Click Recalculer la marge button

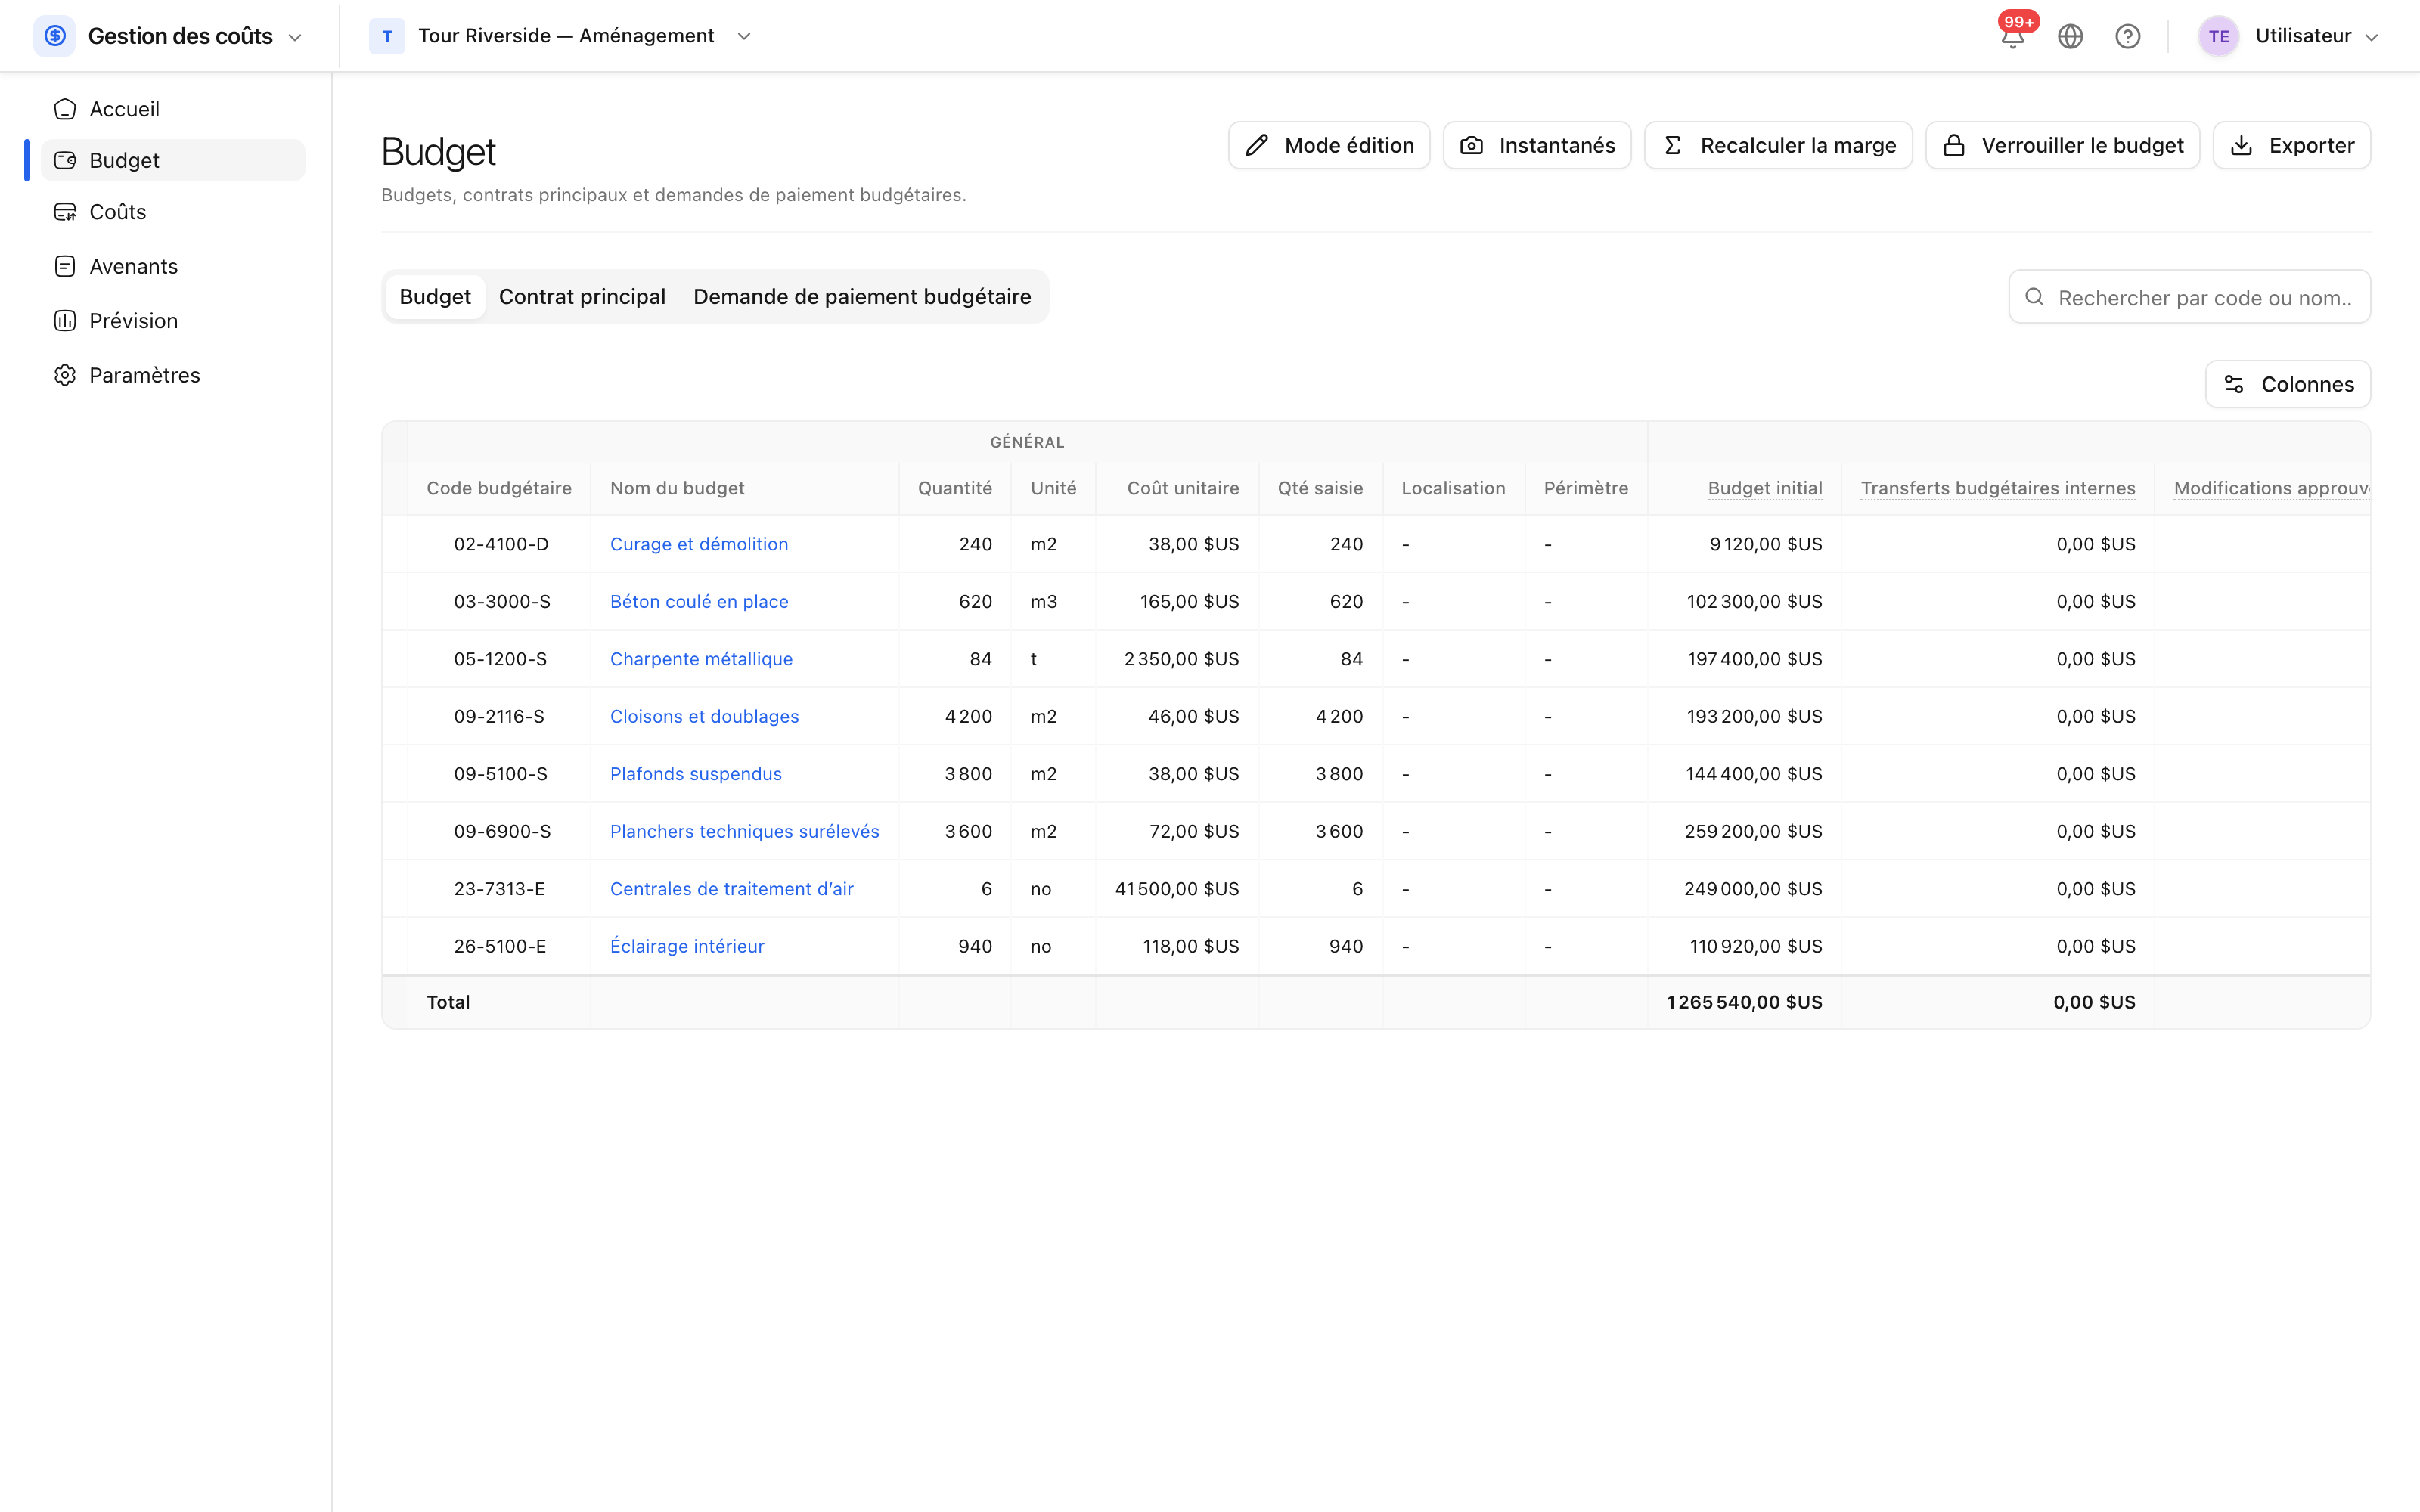pyautogui.click(x=1778, y=146)
